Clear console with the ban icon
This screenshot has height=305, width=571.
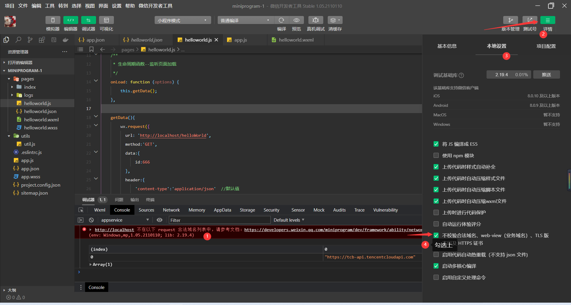coord(91,220)
